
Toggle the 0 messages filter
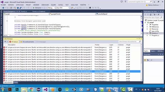pyautogui.click(x=41, y=42)
